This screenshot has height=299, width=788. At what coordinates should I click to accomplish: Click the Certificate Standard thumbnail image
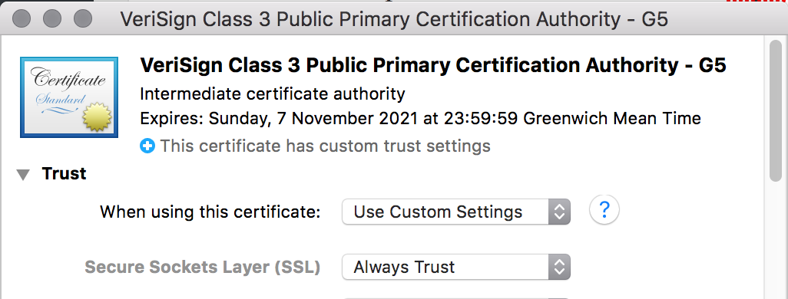tap(69, 97)
